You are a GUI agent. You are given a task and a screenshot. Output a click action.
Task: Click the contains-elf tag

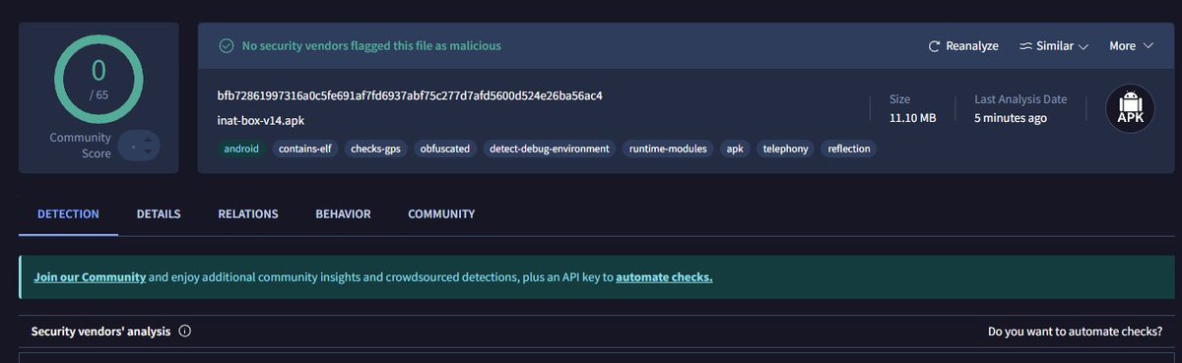click(x=305, y=149)
